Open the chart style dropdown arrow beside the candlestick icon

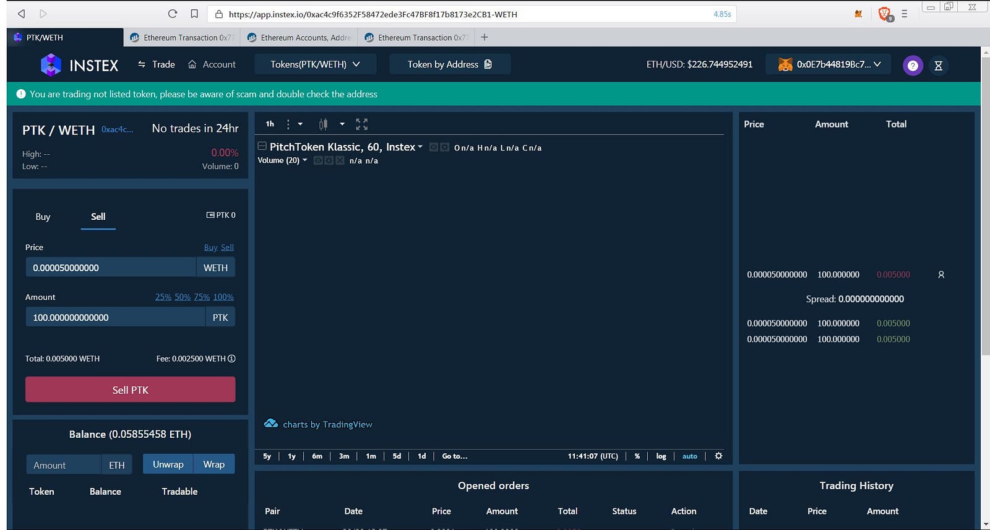coord(342,124)
